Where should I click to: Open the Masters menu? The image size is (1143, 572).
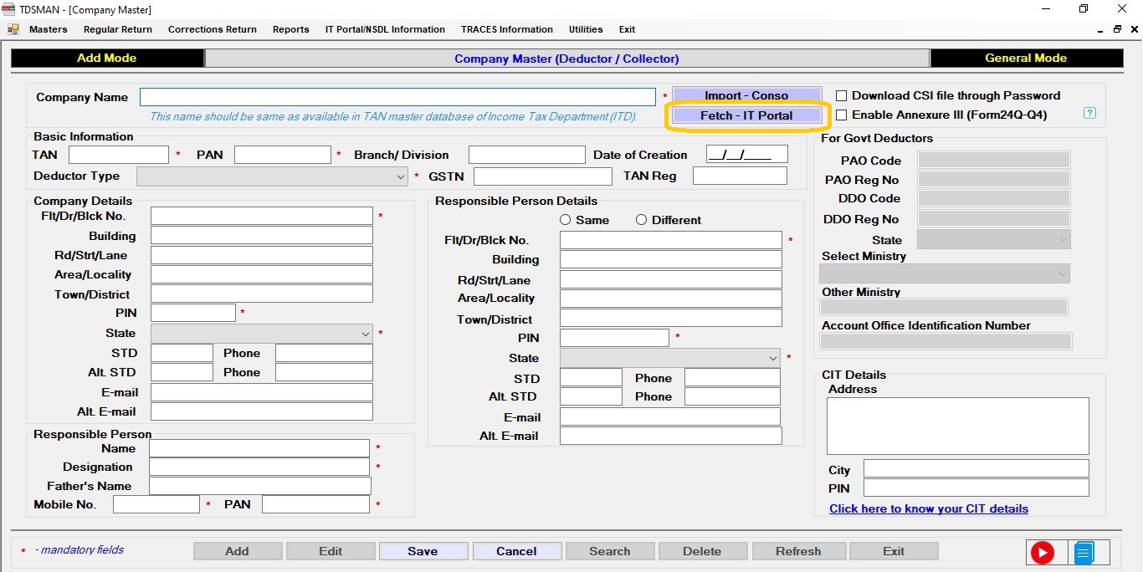[x=48, y=29]
